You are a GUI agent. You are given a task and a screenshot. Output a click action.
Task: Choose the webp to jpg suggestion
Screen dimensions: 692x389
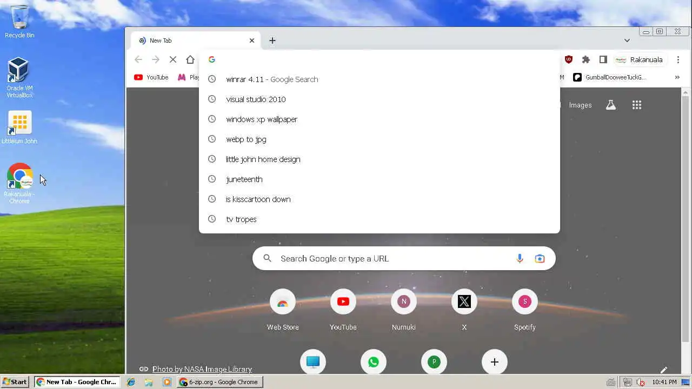pyautogui.click(x=380, y=139)
